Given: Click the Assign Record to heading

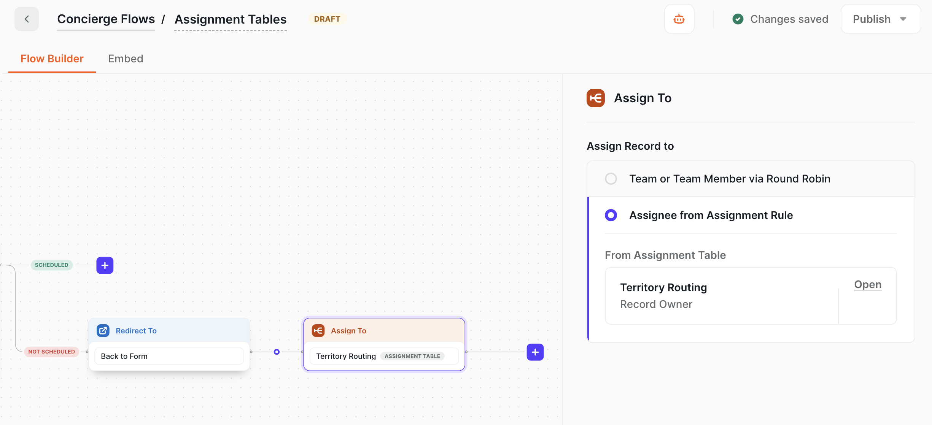Looking at the screenshot, I should 630,146.
